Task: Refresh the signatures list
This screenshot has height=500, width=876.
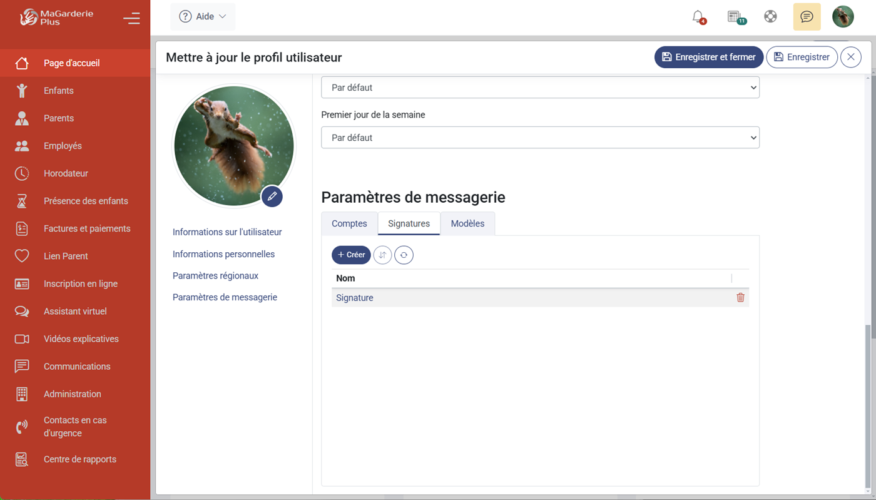Action: point(404,255)
